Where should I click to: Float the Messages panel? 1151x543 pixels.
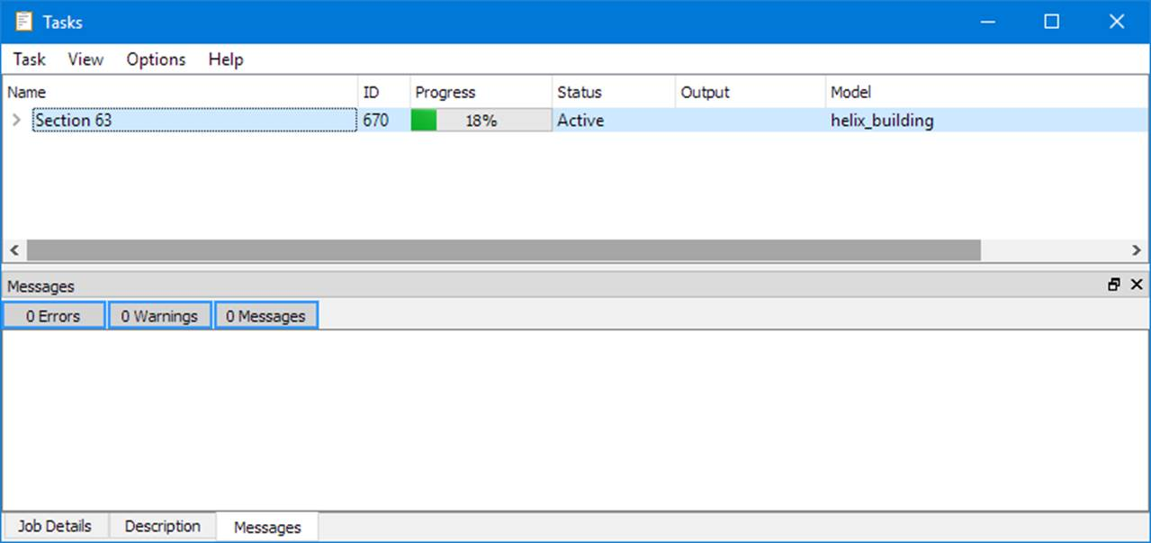point(1114,285)
